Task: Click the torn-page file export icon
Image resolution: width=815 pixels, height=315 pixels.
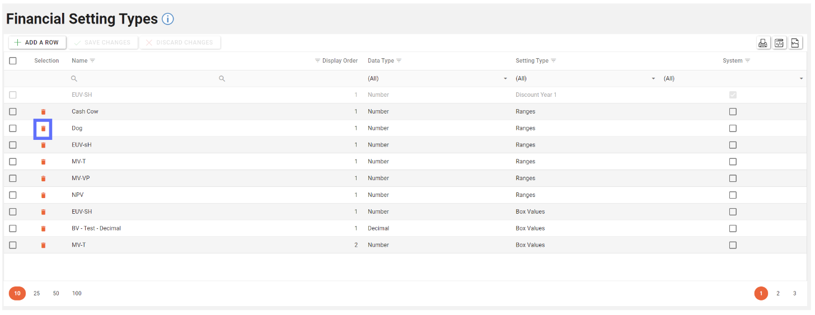Action: point(795,43)
